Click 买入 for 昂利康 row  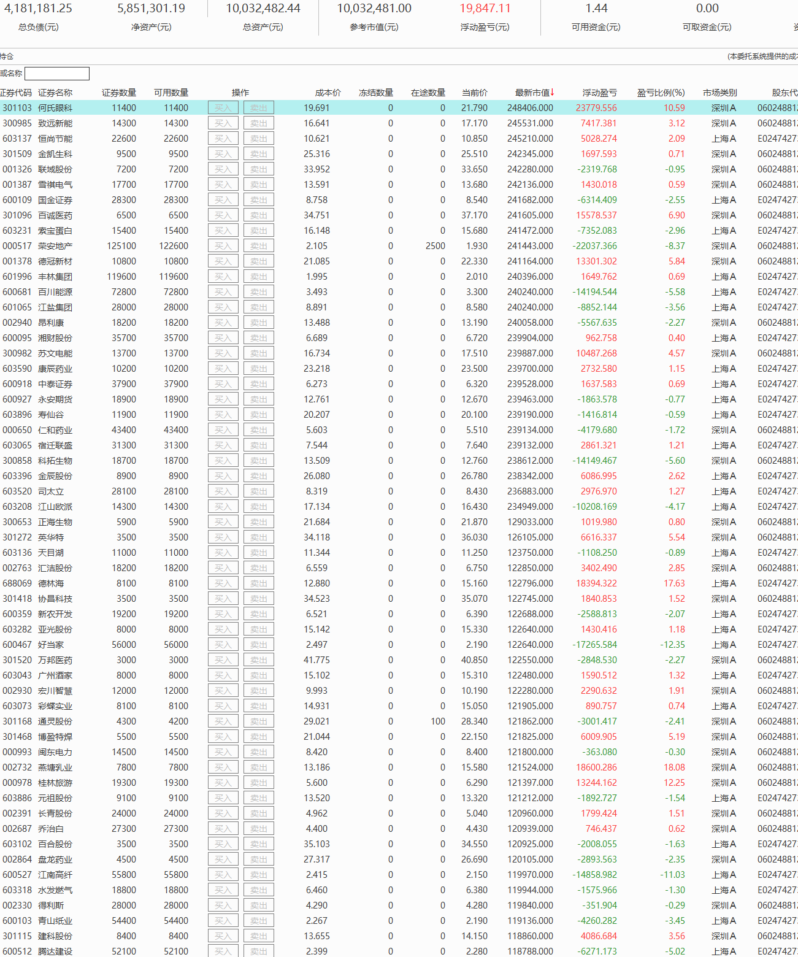[x=223, y=323]
